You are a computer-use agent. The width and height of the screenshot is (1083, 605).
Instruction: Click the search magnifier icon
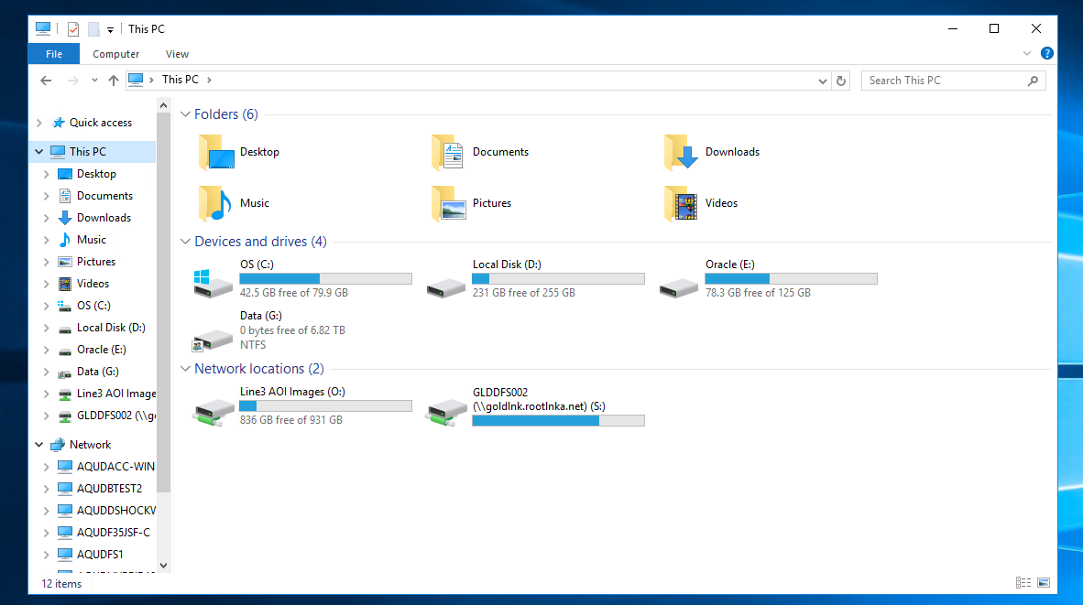[1034, 81]
